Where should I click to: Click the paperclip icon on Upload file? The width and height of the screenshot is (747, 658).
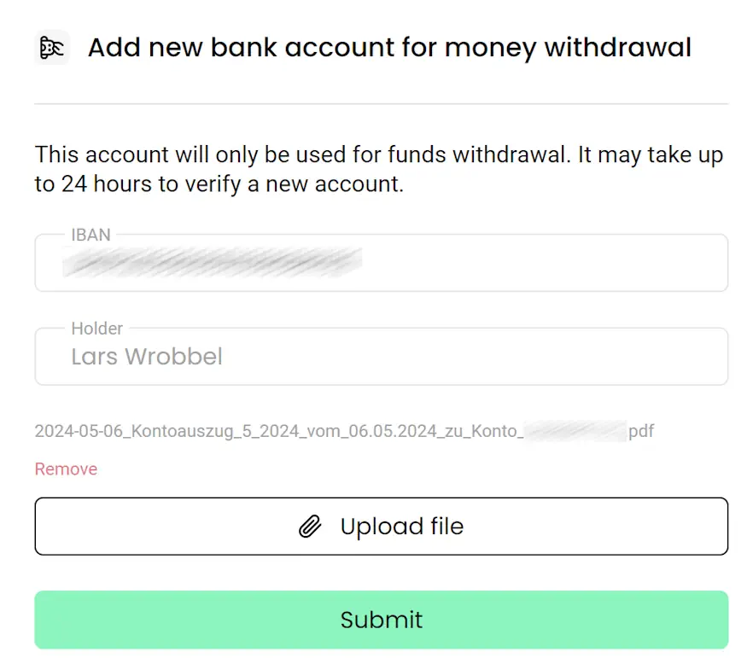pyautogui.click(x=310, y=527)
